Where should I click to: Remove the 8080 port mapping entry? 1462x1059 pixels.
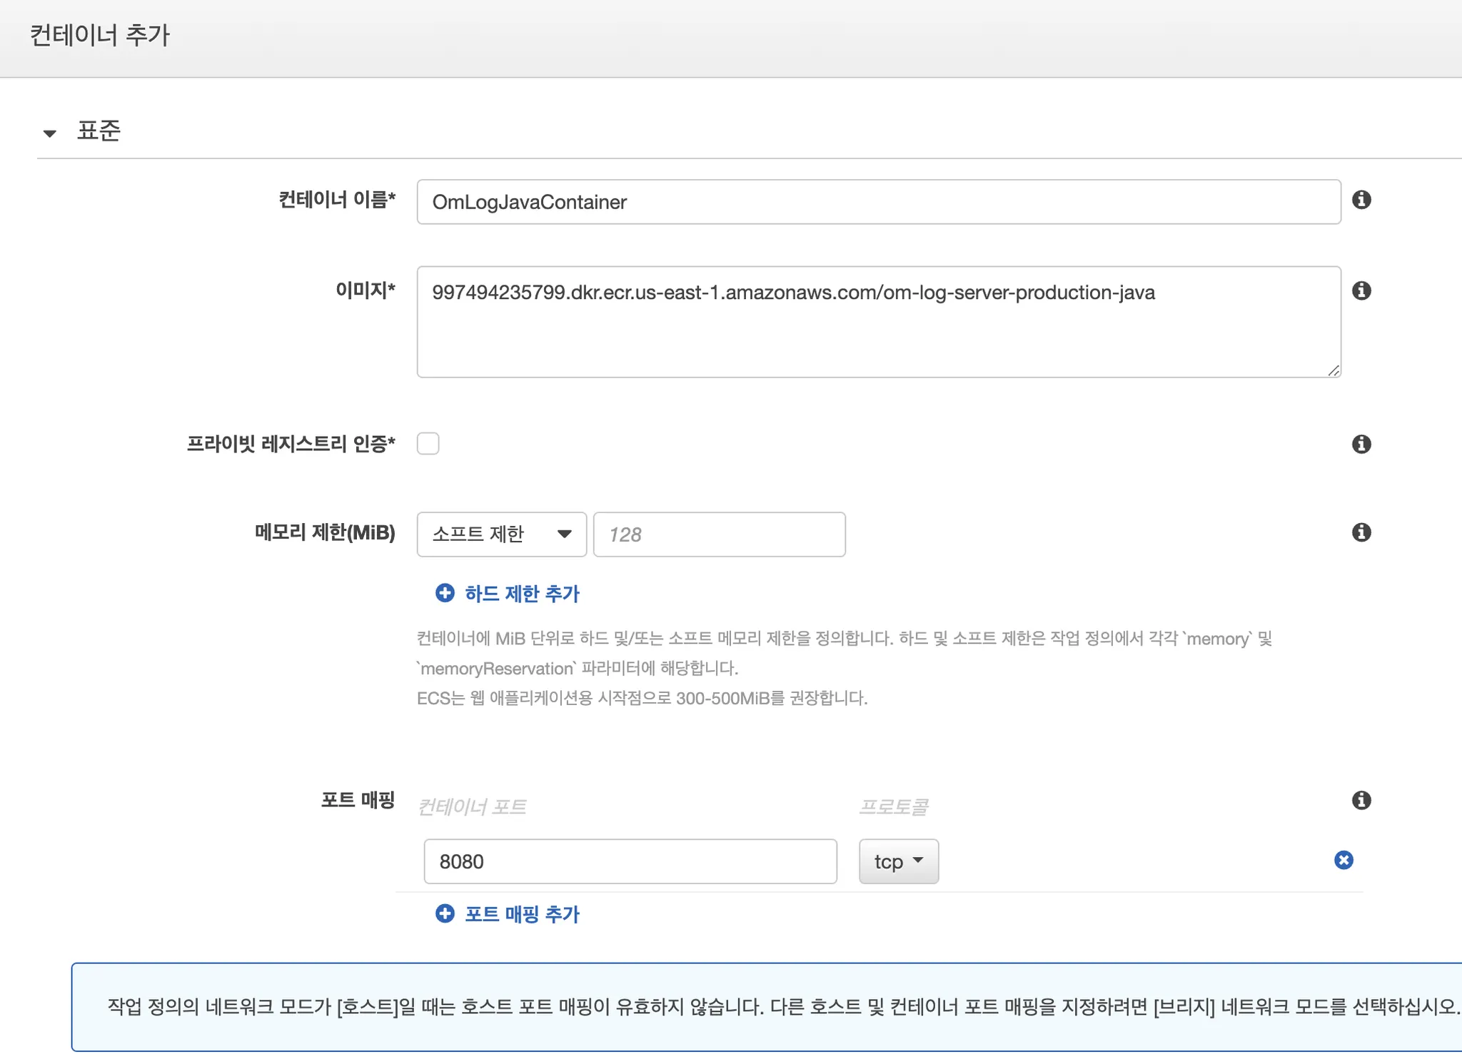(x=1343, y=860)
